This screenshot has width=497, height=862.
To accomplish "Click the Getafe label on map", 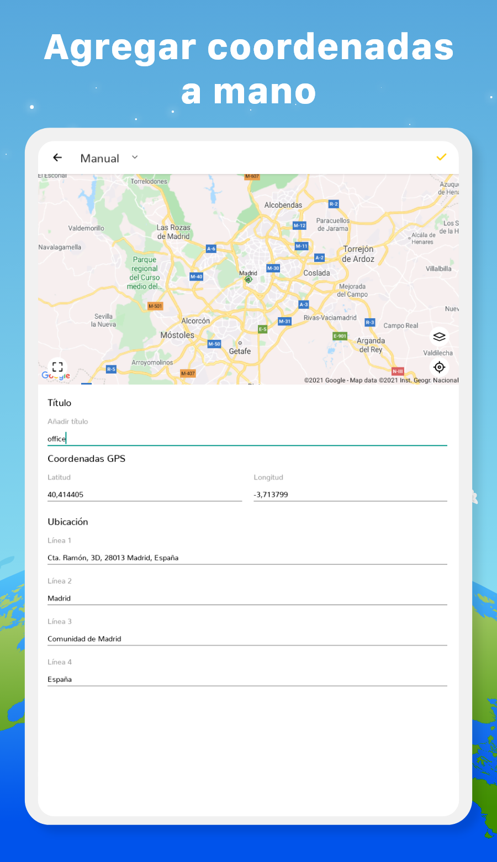I will [240, 351].
